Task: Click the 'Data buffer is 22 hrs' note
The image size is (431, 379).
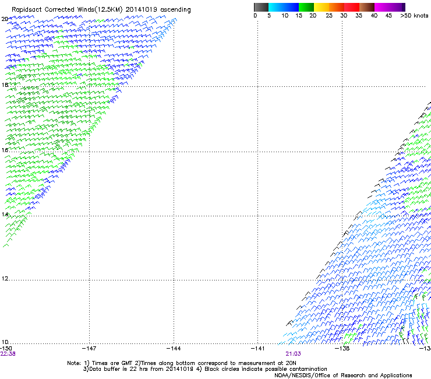Action: point(205,369)
